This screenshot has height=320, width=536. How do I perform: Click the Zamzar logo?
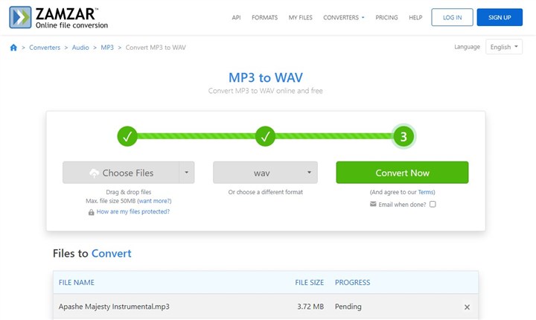tap(59, 17)
